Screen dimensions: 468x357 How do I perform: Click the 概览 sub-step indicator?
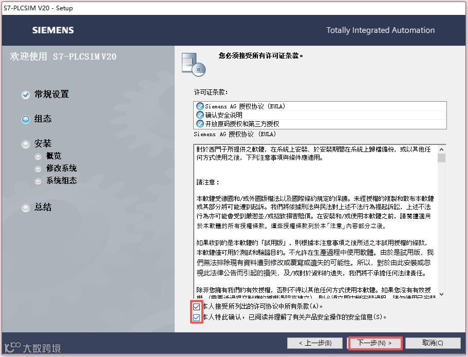pyautogui.click(x=38, y=156)
